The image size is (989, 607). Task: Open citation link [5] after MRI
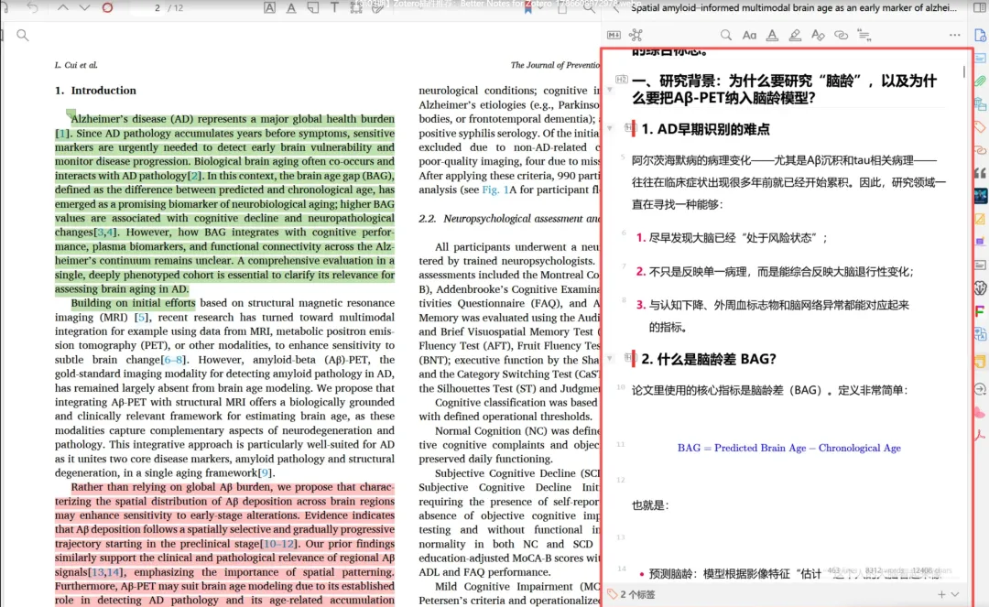point(141,317)
